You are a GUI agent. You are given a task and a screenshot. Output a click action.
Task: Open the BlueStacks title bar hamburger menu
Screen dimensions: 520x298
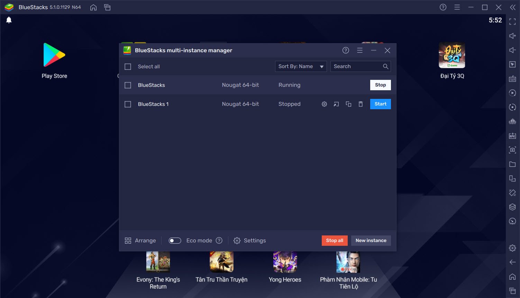click(457, 7)
